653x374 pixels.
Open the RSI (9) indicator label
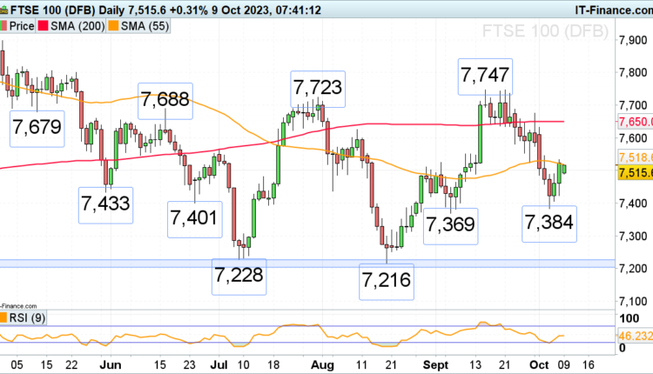pyautogui.click(x=26, y=318)
